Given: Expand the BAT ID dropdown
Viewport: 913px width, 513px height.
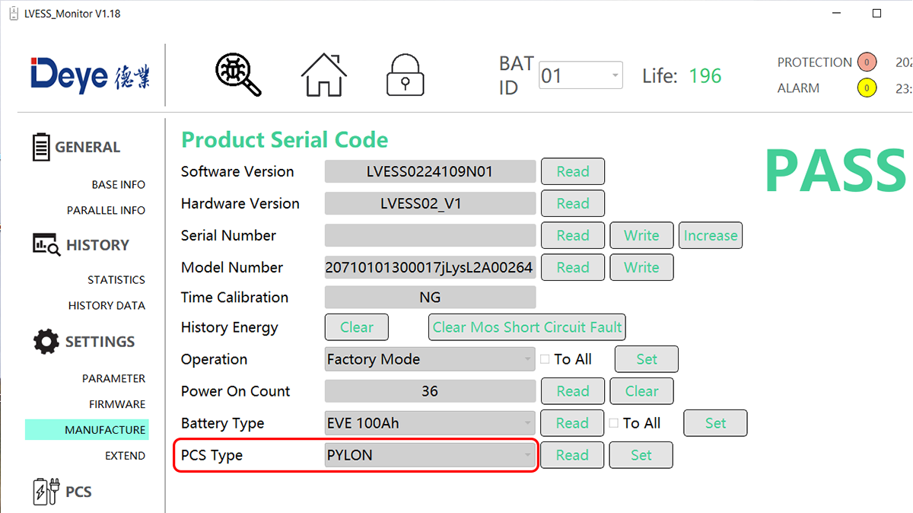Looking at the screenshot, I should 581,75.
